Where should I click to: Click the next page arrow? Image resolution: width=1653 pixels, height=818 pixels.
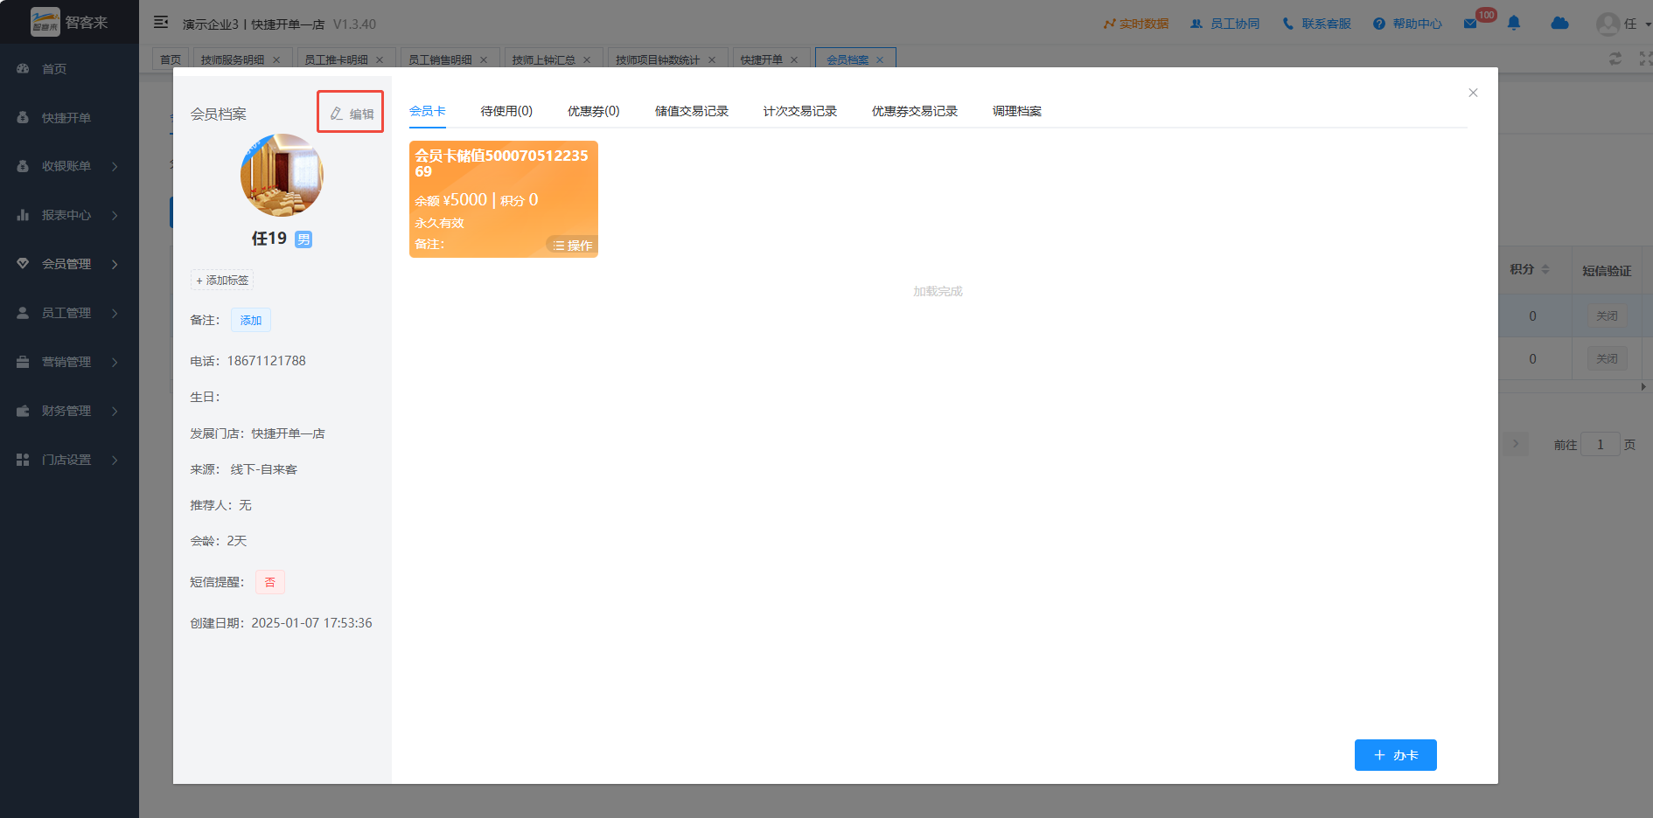1517,444
